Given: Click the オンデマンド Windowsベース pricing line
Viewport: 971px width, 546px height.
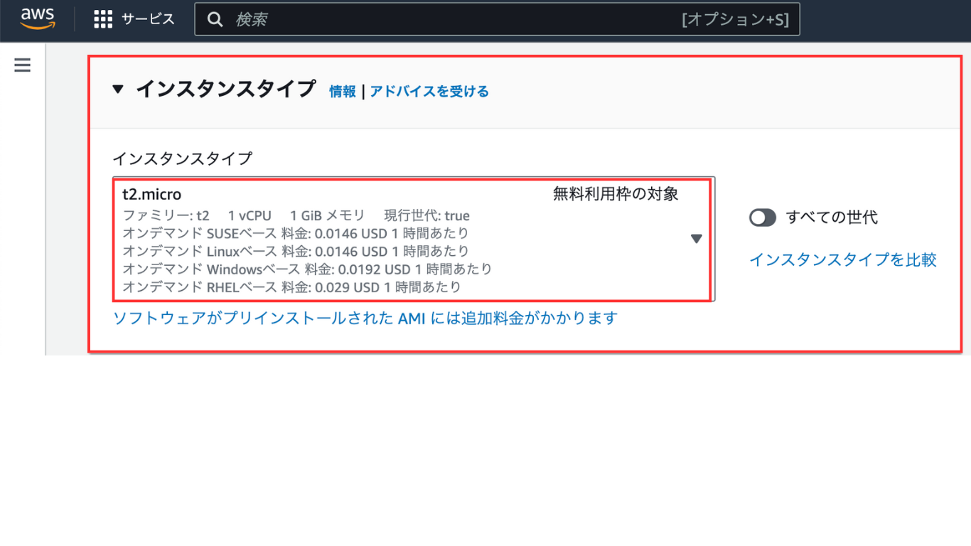Looking at the screenshot, I should [307, 269].
